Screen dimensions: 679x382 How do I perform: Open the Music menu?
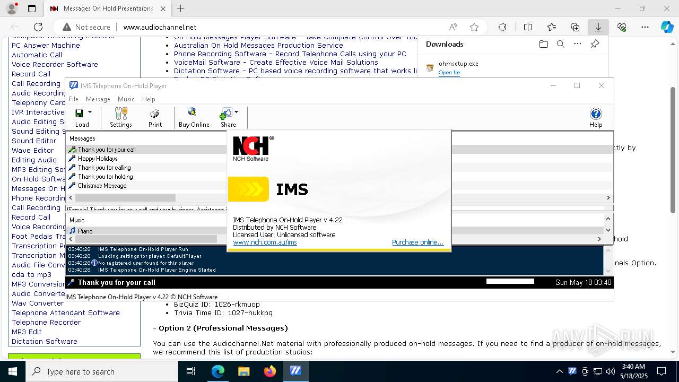[126, 99]
